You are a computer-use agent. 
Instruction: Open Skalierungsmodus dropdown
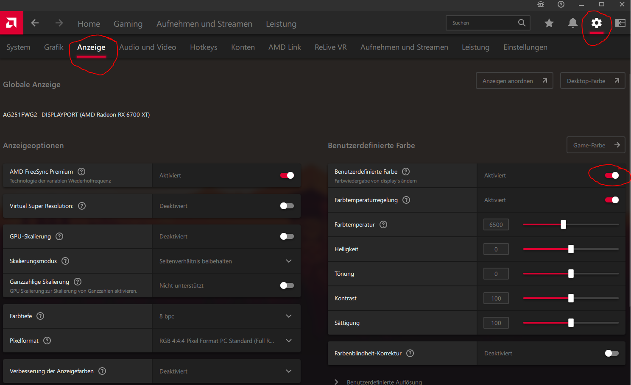(226, 261)
